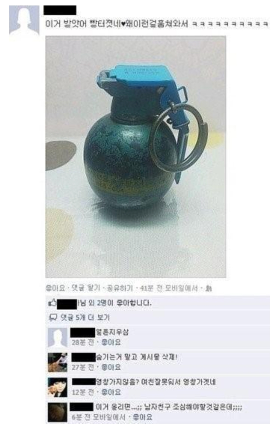Open the post author's profile picture

tap(24, 20)
